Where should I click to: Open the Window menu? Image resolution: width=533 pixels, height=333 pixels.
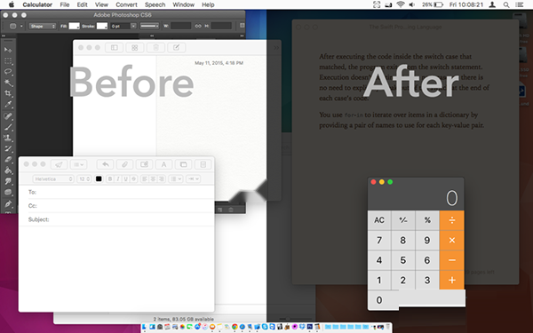(x=184, y=4)
